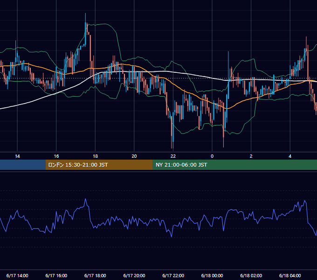
Task: Click the 6/17 14:00 date label
Action: point(17,275)
